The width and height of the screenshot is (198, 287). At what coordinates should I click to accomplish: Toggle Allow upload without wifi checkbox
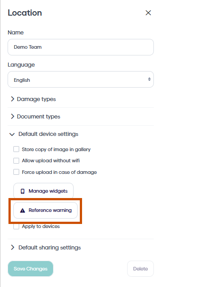point(16,160)
